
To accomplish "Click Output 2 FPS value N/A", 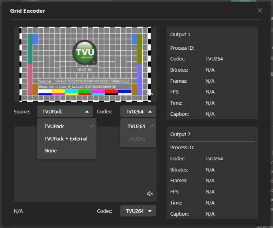I will click(x=210, y=192).
